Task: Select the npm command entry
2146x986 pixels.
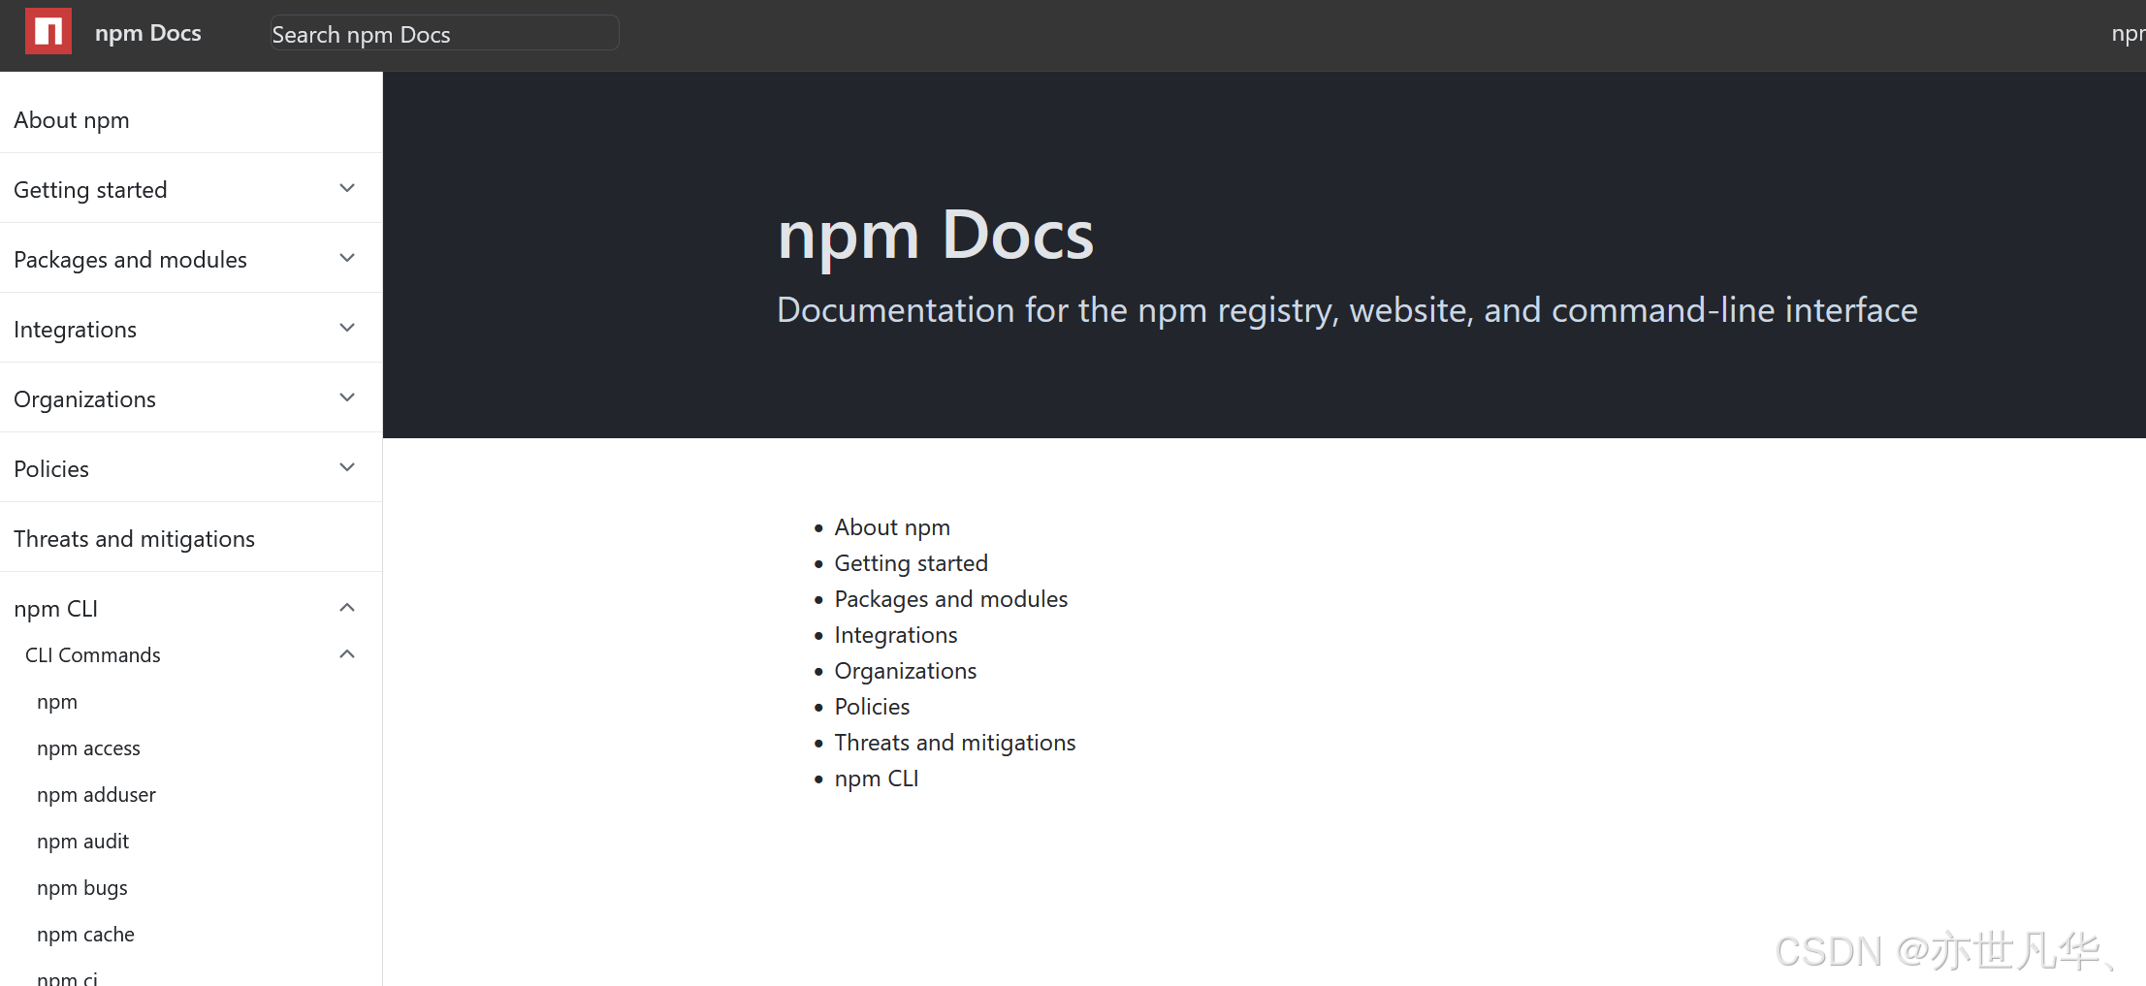Action: pyautogui.click(x=57, y=702)
